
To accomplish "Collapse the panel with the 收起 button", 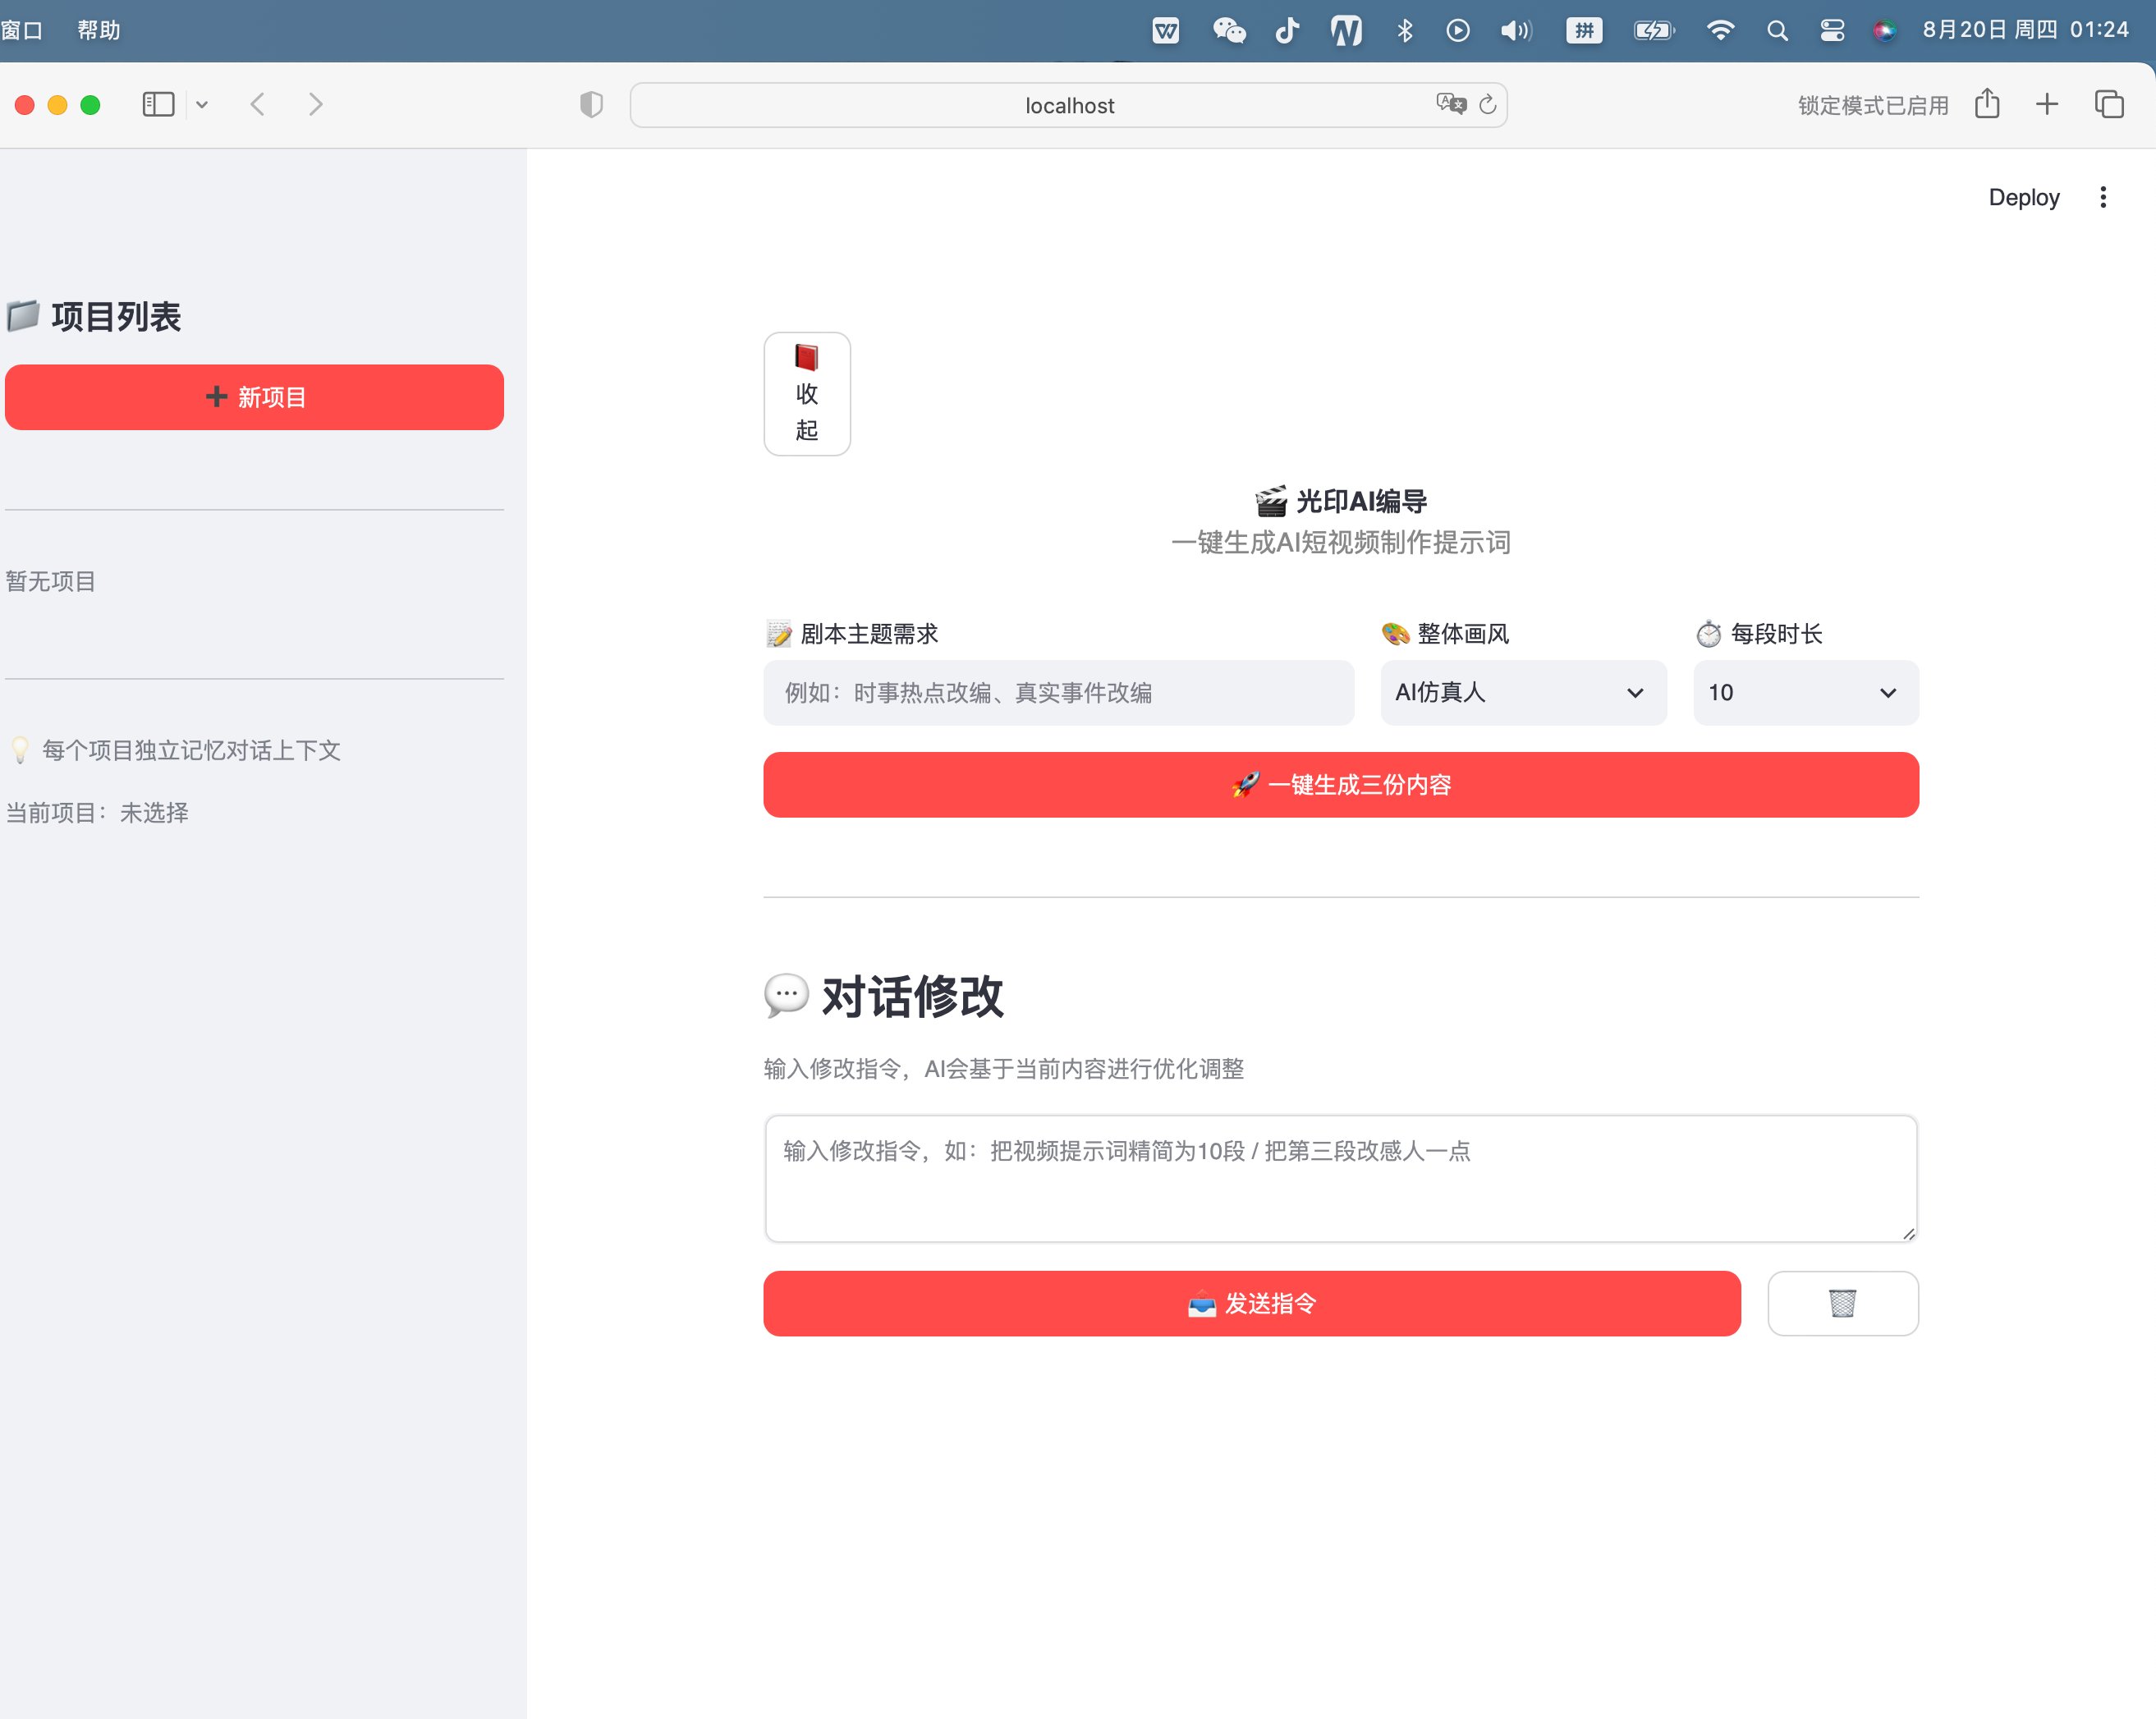I will (x=807, y=394).
